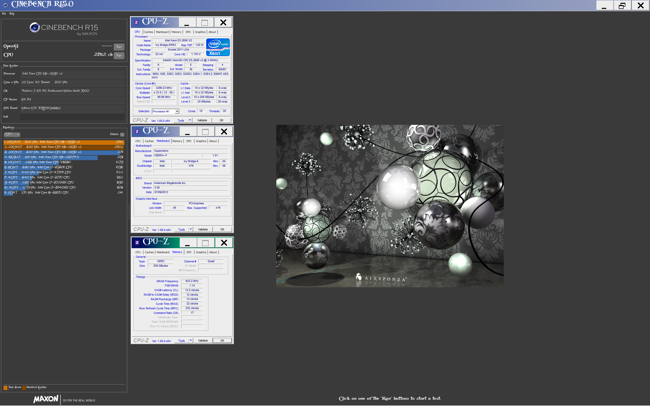Open CPU tab in middle CPU-Z window
Image resolution: width=650 pixels, height=406 pixels.
[138, 141]
